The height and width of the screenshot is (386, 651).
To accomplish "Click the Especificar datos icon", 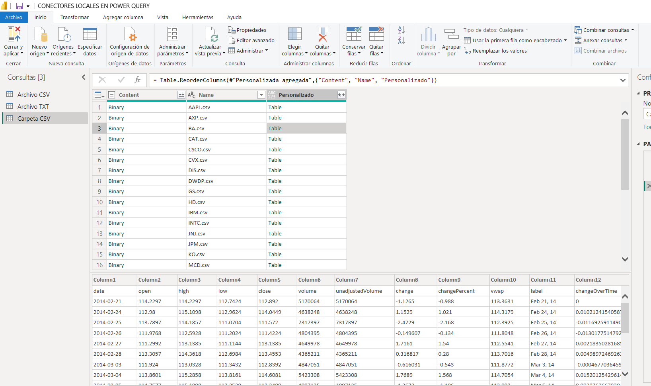I will pos(90,34).
